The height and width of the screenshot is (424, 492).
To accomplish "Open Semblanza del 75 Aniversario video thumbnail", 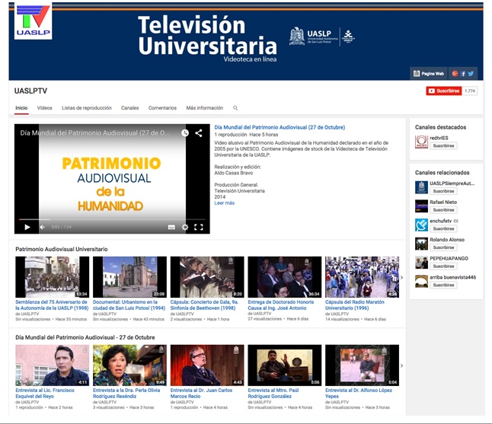I will tap(53, 277).
